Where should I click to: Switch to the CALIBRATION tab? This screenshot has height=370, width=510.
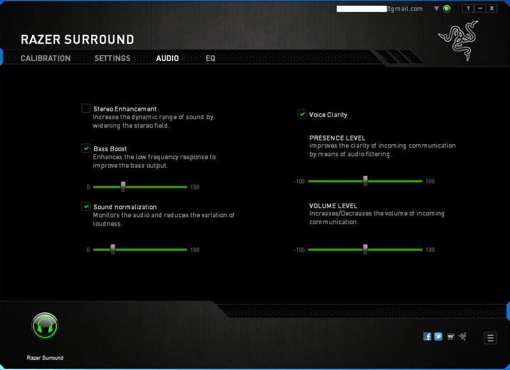(45, 58)
